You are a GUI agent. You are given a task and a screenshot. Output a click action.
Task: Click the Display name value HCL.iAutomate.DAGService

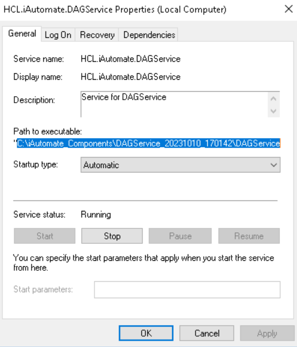[x=131, y=77]
